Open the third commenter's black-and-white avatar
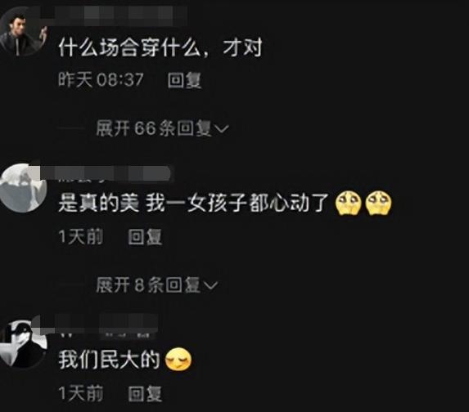 click(x=23, y=344)
